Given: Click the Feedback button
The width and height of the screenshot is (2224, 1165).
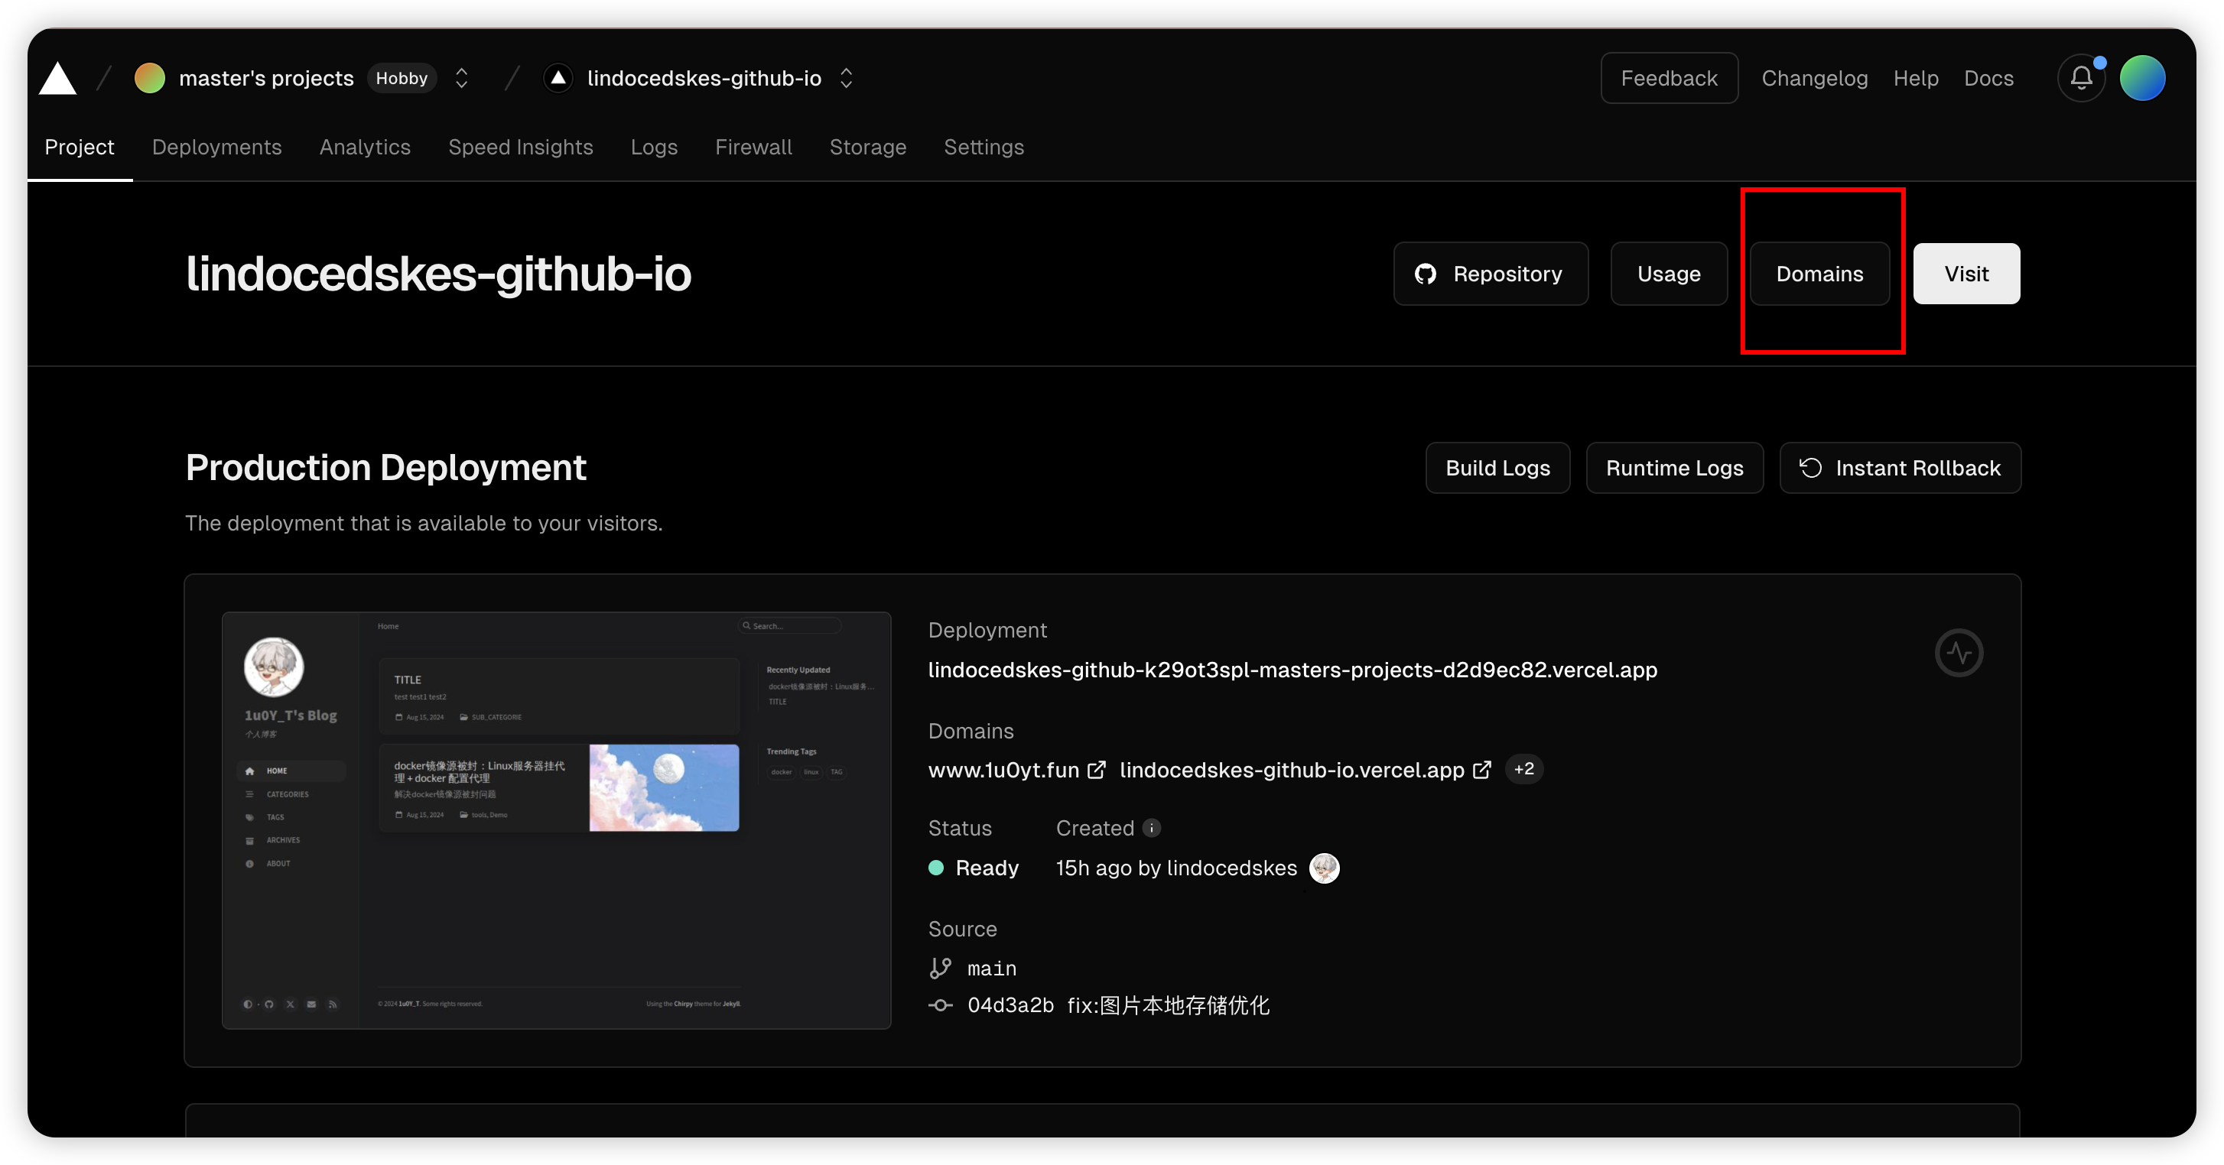Looking at the screenshot, I should pos(1670,79).
